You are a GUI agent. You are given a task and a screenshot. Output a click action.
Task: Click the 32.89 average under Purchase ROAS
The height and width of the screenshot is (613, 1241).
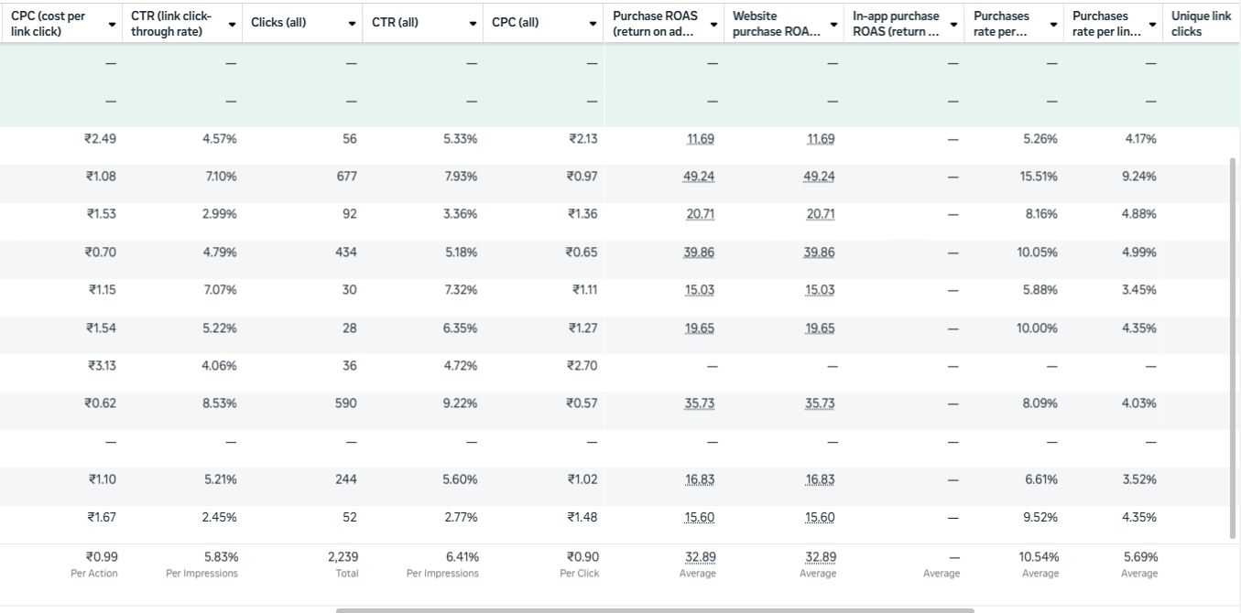[x=701, y=557]
